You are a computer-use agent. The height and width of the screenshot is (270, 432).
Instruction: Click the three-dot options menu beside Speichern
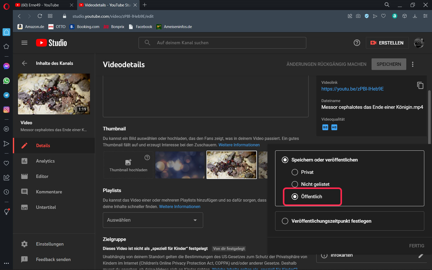pyautogui.click(x=413, y=64)
